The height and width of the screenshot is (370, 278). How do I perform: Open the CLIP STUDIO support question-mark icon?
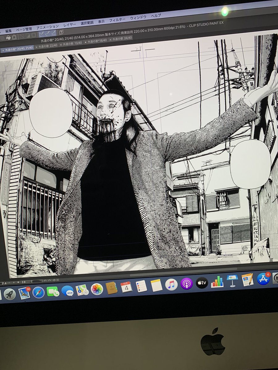pos(61,32)
